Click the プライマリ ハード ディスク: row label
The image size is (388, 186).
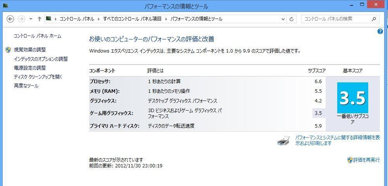(x=114, y=126)
